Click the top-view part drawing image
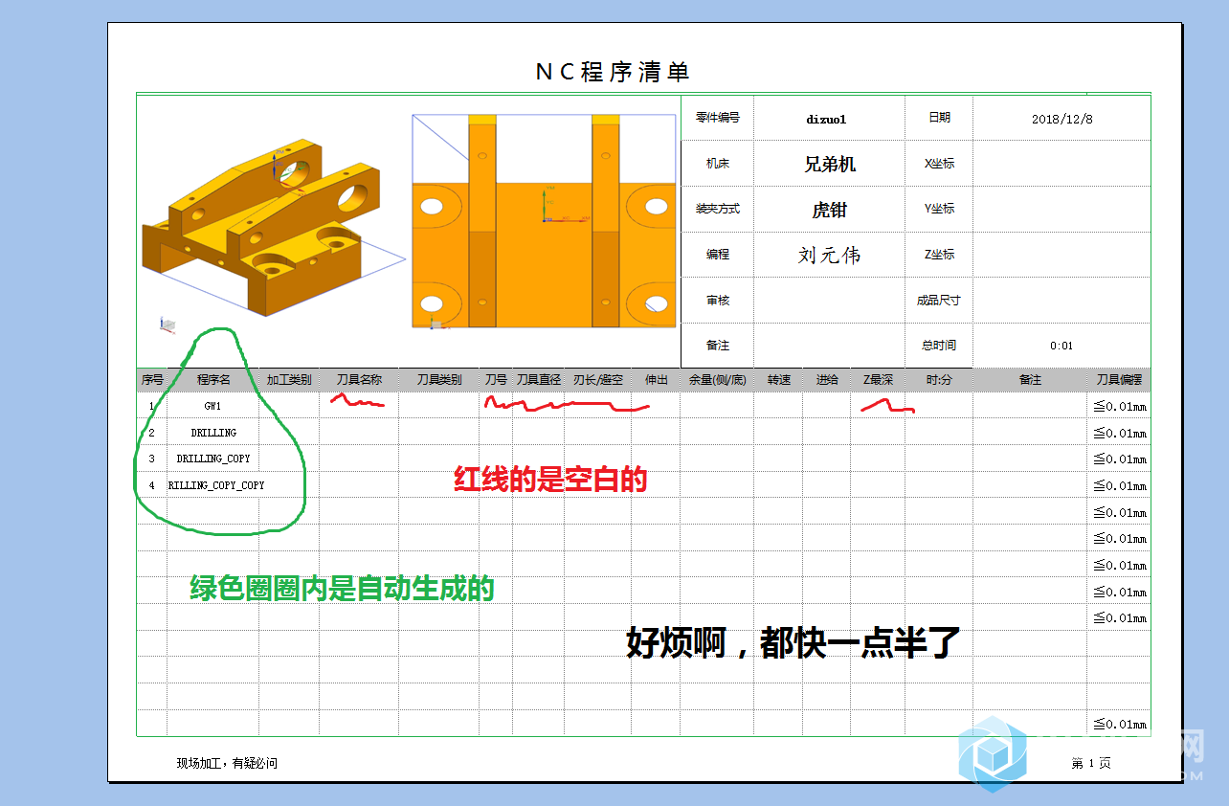 pyautogui.click(x=546, y=221)
